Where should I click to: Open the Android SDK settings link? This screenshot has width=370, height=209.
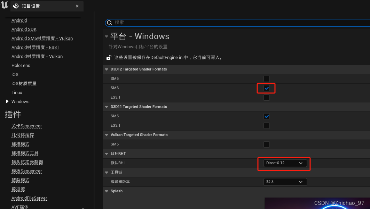pos(24,30)
